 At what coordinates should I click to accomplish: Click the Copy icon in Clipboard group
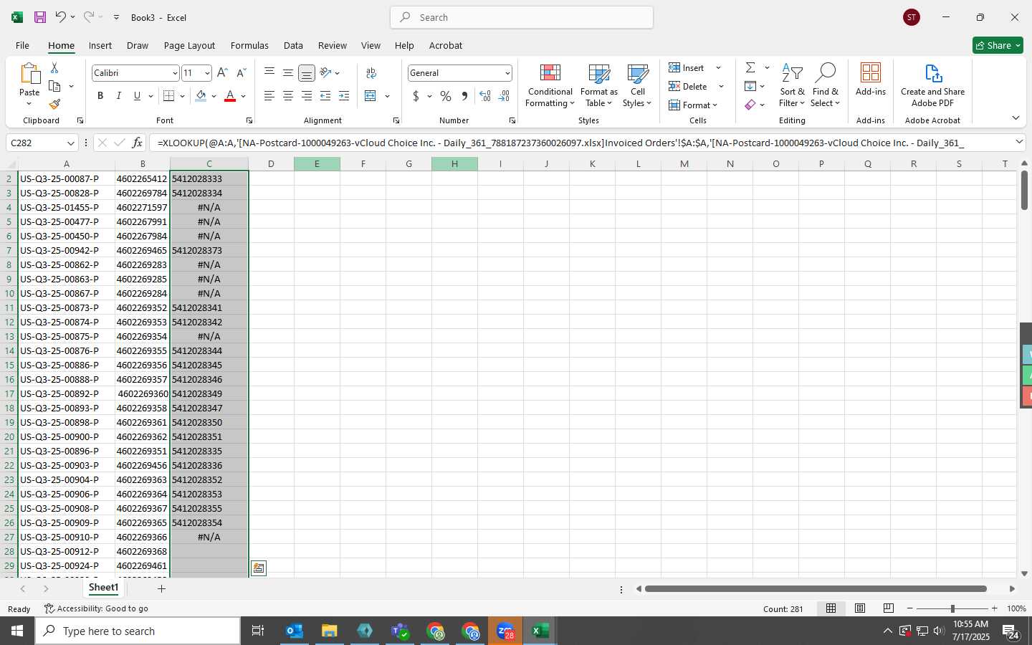tap(54, 86)
